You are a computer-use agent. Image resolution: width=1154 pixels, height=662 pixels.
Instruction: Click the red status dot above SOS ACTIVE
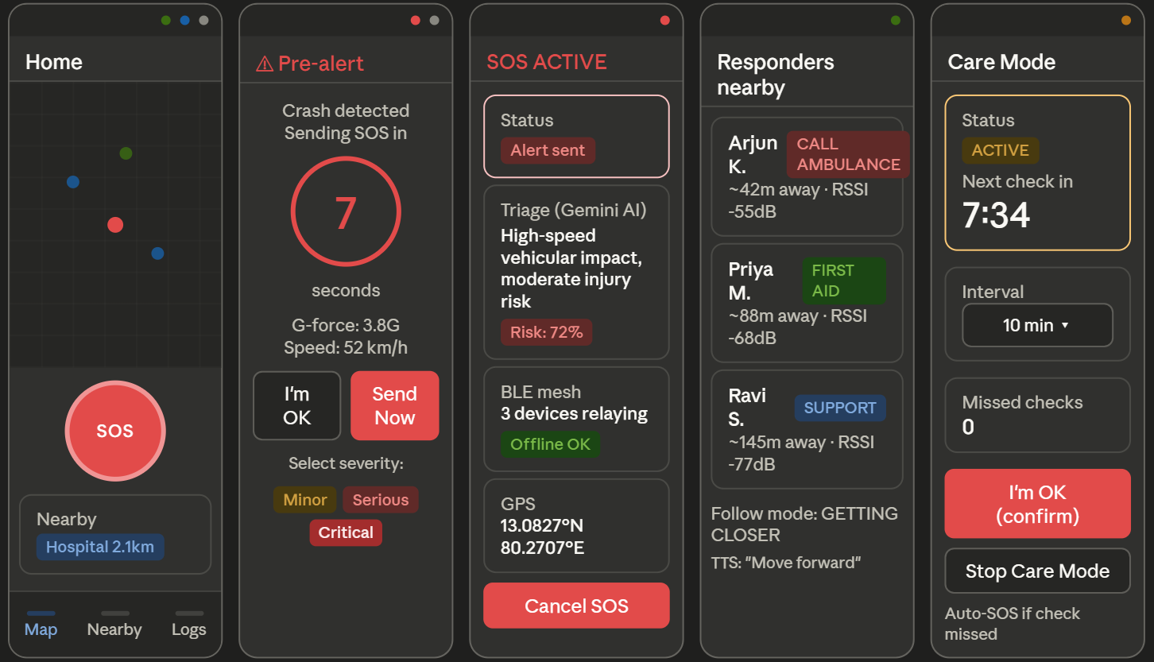[665, 21]
